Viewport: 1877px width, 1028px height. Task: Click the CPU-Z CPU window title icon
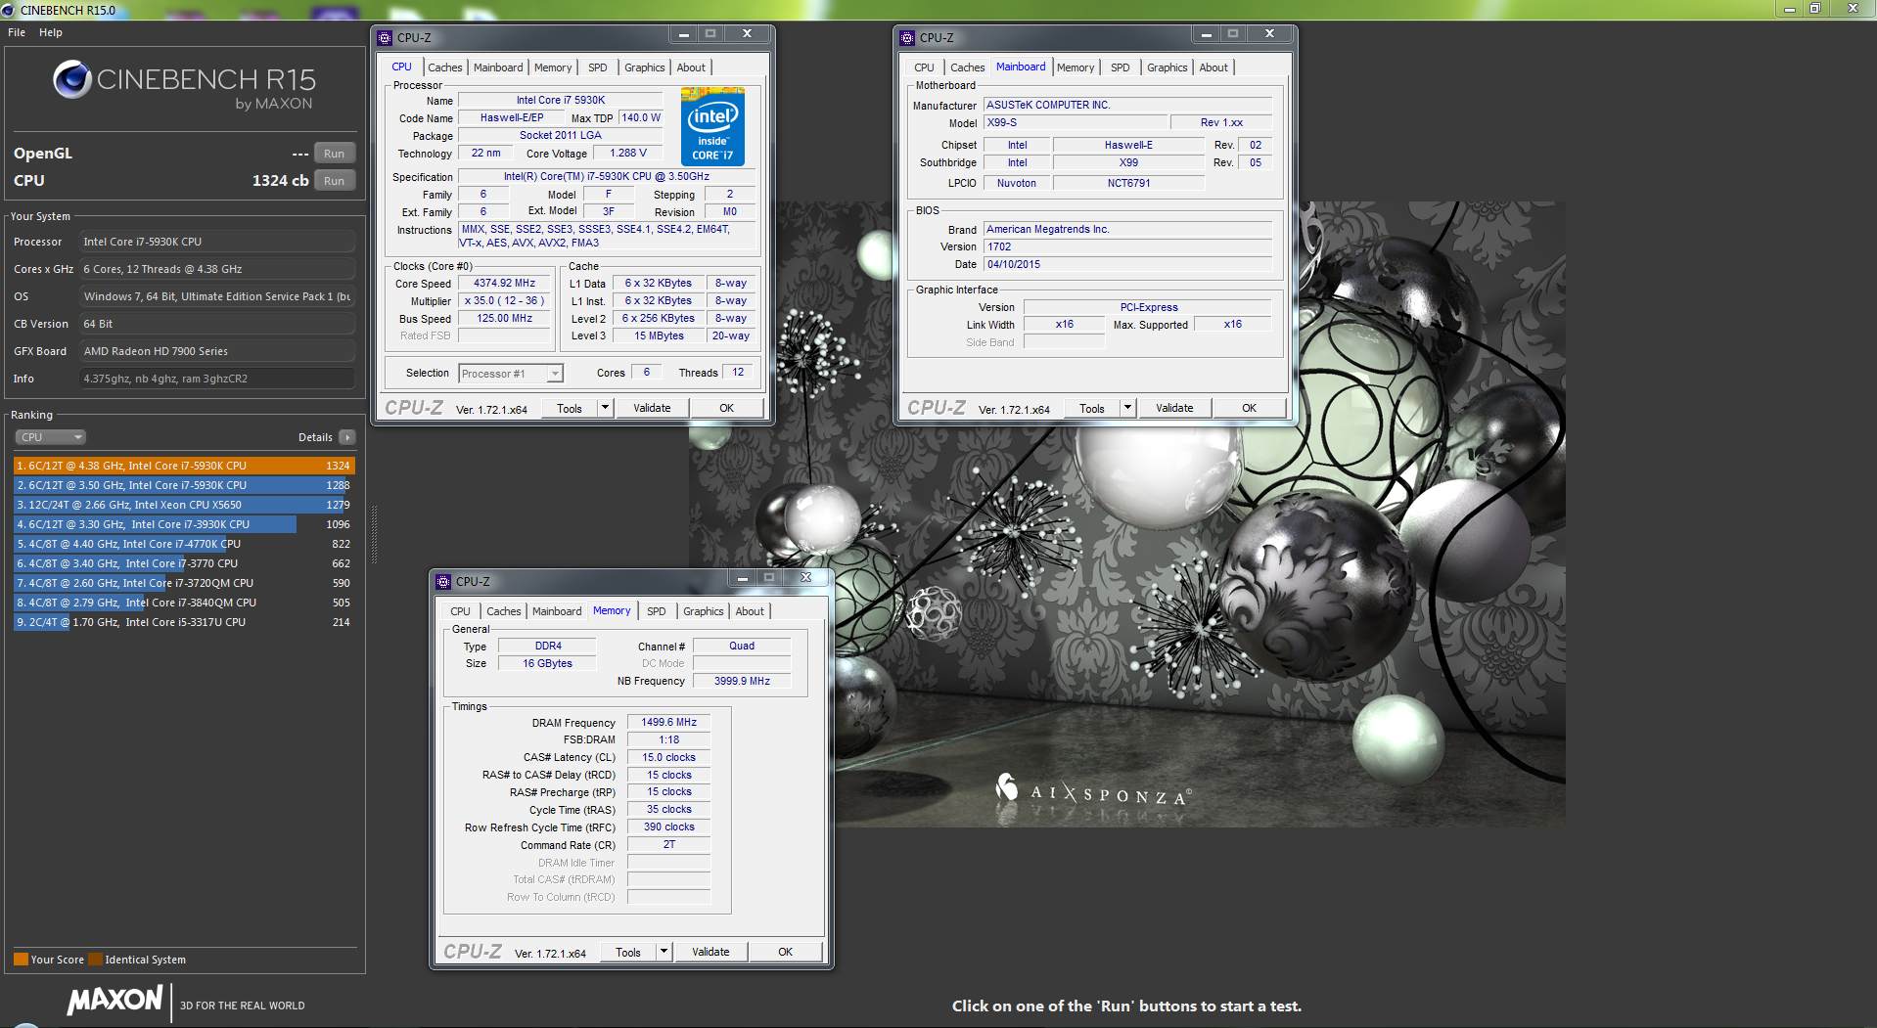(x=385, y=38)
